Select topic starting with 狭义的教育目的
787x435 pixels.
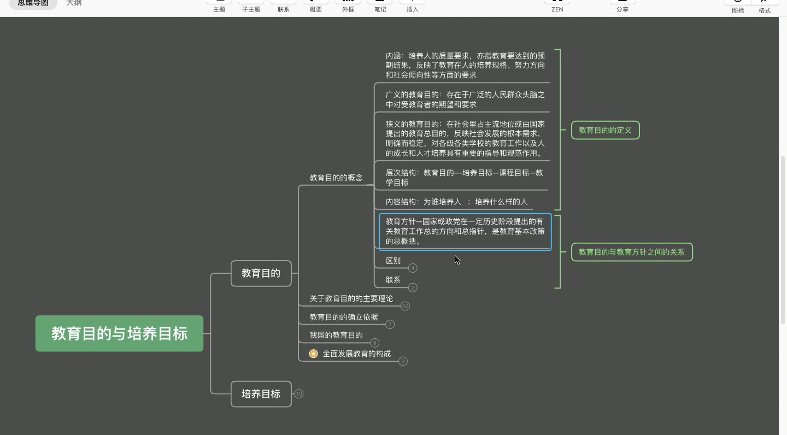(465, 139)
